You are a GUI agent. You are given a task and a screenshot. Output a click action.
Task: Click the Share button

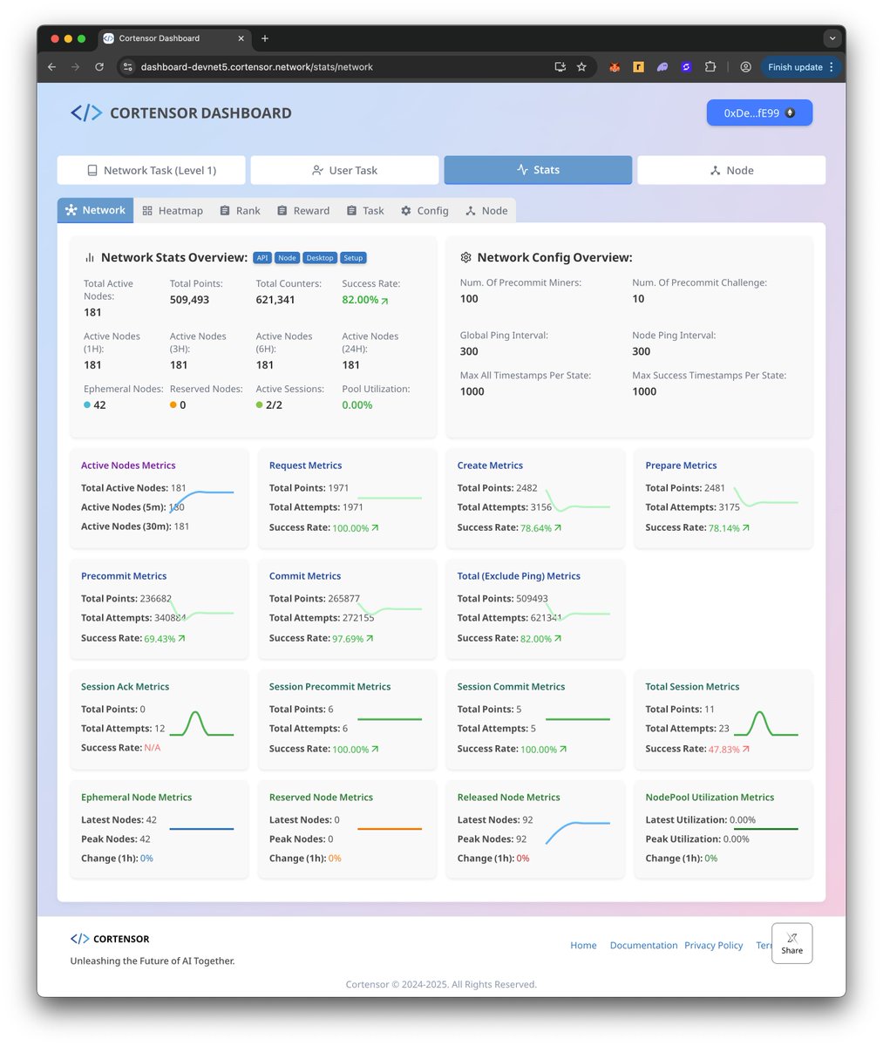[791, 943]
